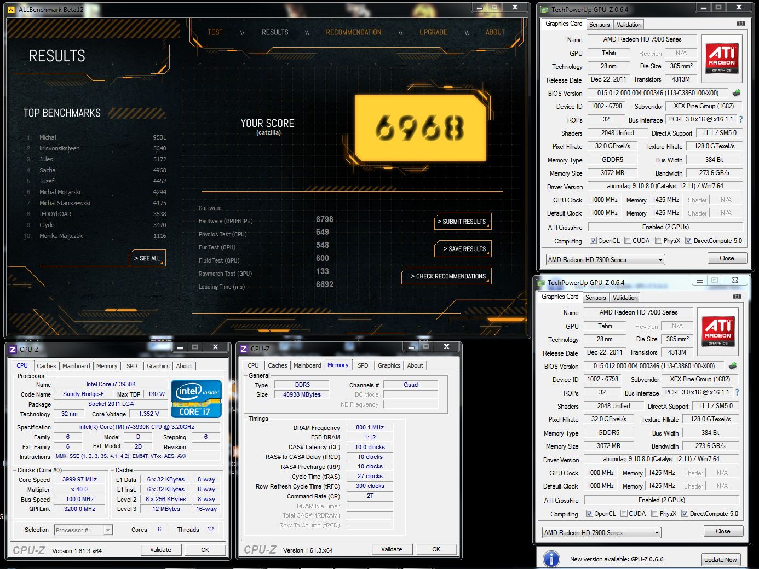Viewport: 759px width, 569px height.
Task: Click Close button in upper GPU-Z window
Action: [727, 258]
